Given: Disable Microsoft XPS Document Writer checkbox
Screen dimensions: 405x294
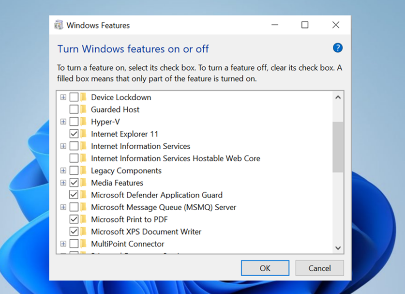Looking at the screenshot, I should (74, 232).
